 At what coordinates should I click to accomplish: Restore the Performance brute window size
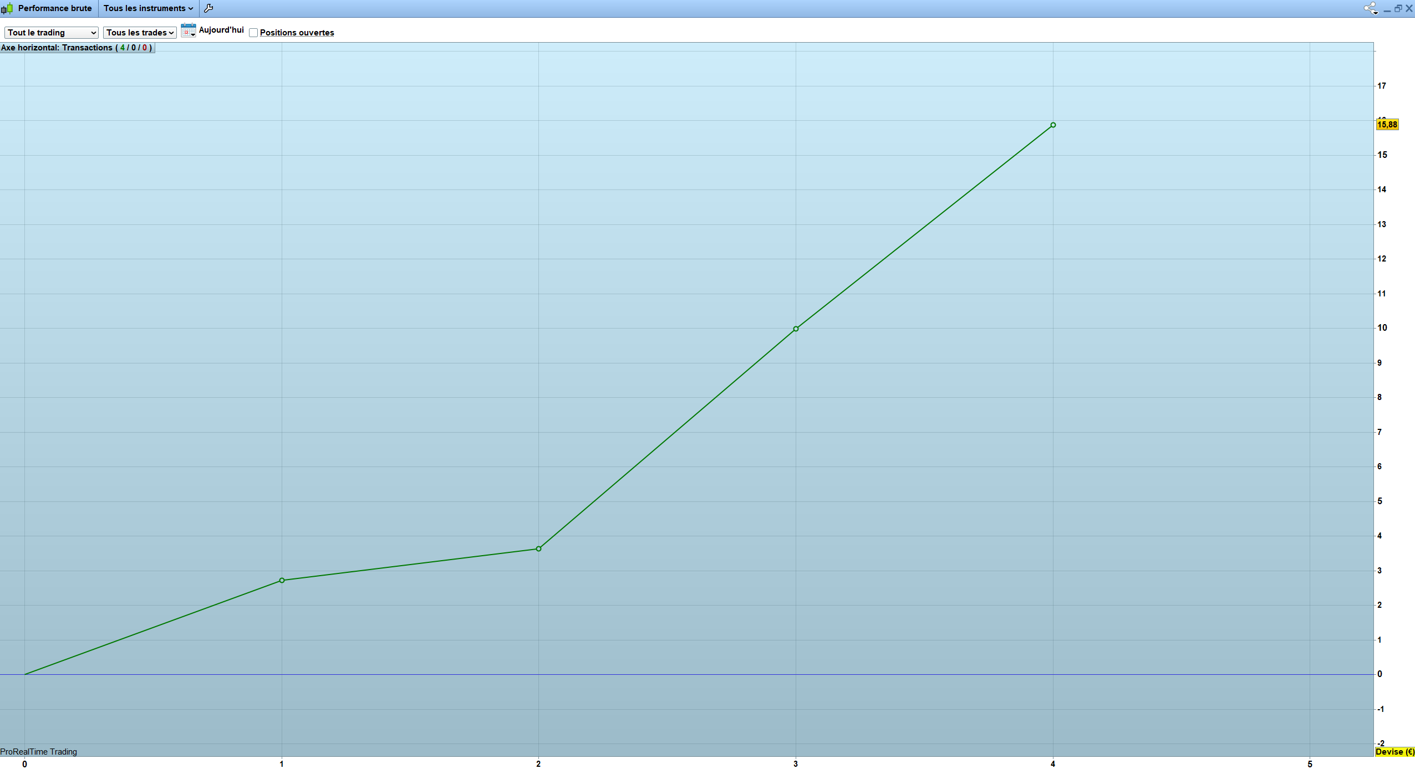pos(1398,8)
